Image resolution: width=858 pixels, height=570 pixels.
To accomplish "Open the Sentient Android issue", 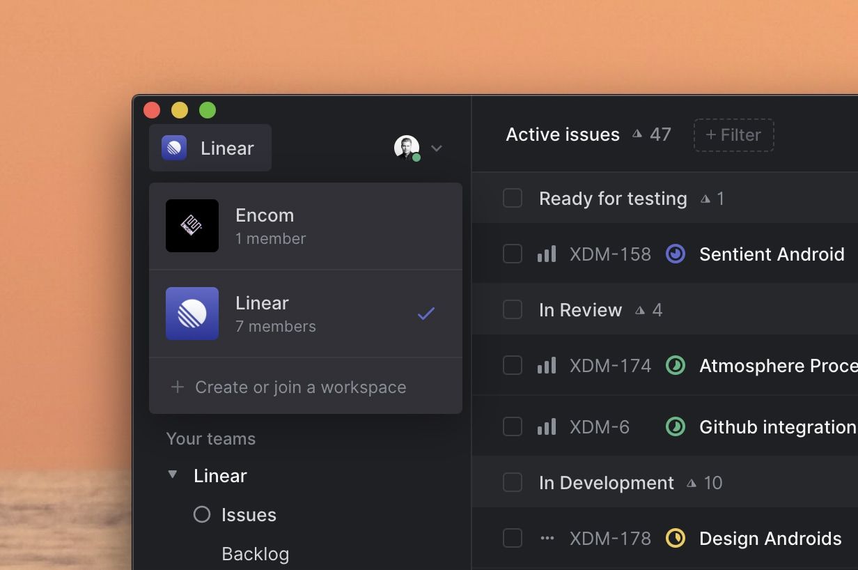I will 772,254.
